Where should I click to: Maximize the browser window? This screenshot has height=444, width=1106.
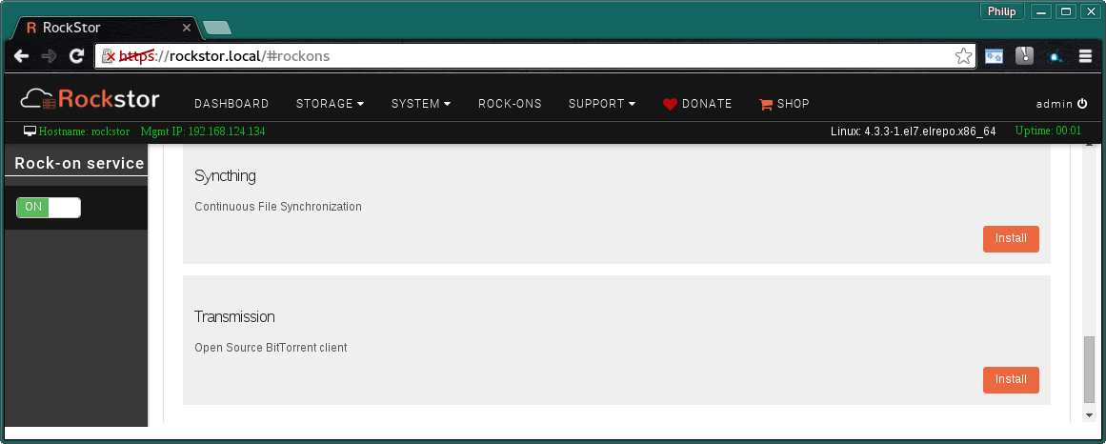(x=1066, y=11)
